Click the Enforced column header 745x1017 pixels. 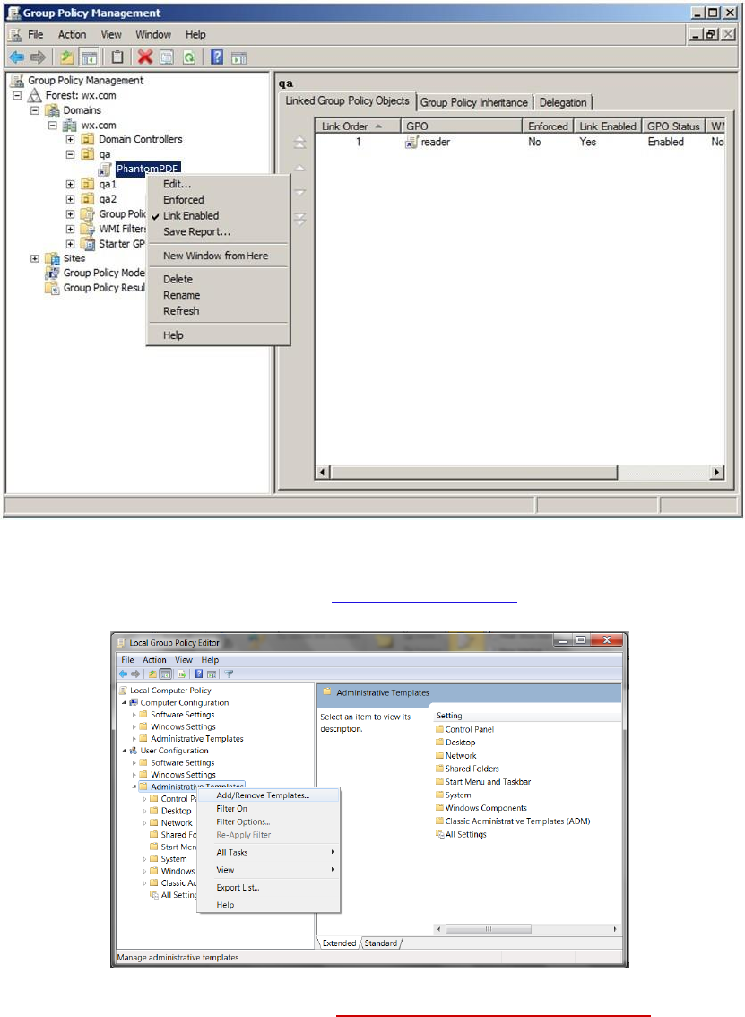548,126
